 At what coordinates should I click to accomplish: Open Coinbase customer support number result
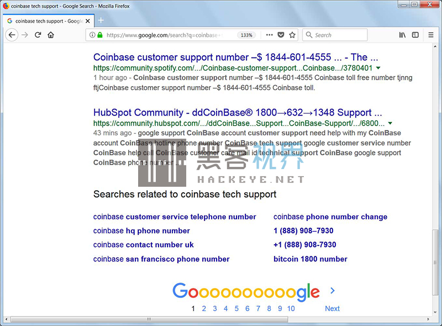(x=235, y=57)
